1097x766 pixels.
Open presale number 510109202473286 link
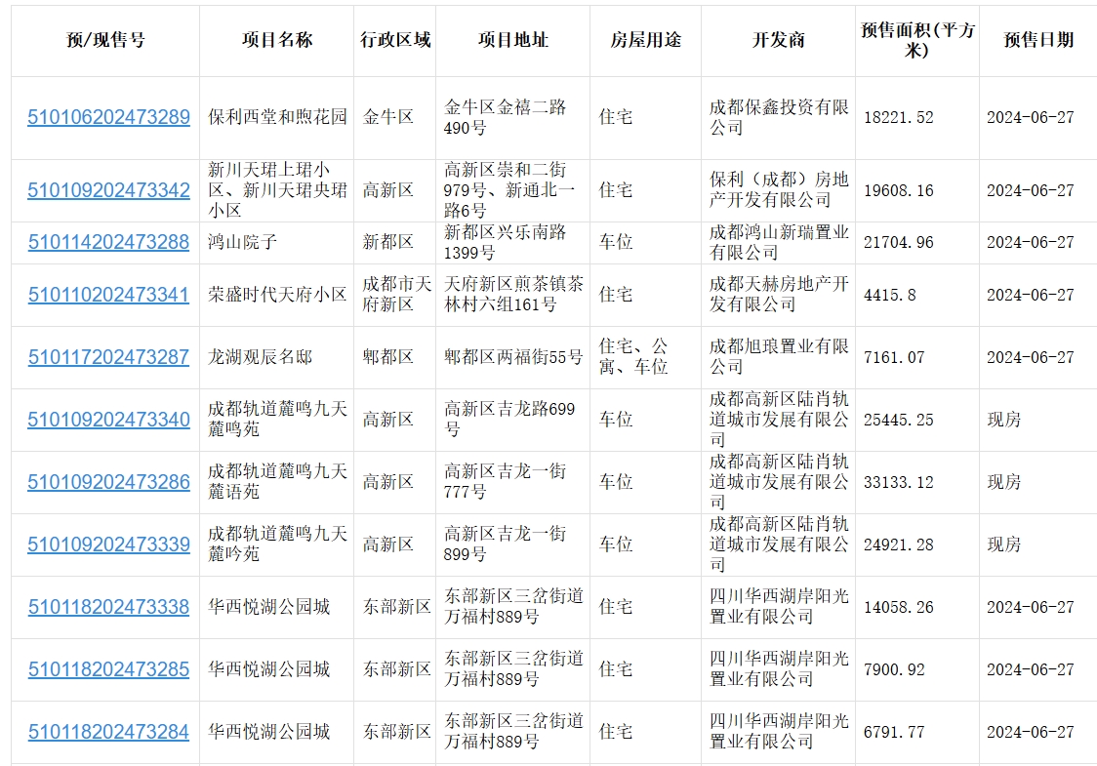[x=108, y=482]
